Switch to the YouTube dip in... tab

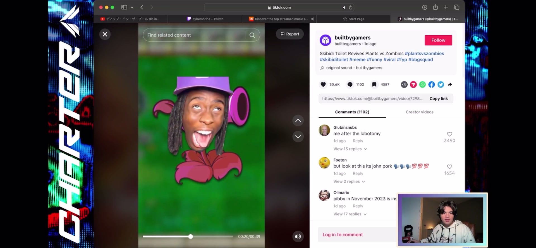(x=131, y=19)
